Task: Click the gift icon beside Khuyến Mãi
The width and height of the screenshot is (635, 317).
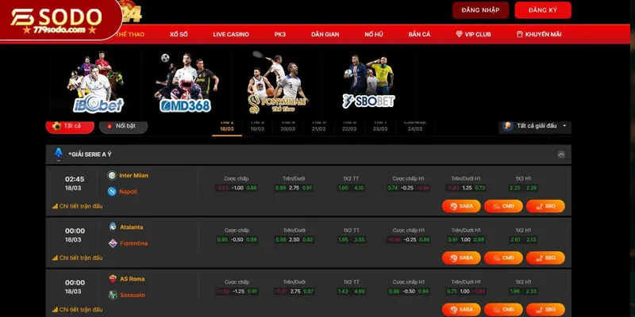Action: [520, 34]
